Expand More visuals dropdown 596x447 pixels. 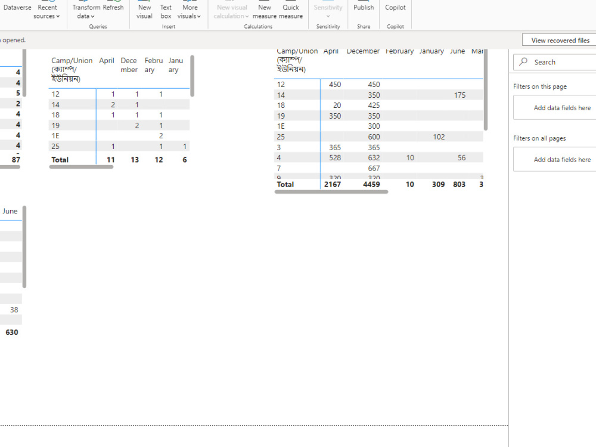click(190, 11)
